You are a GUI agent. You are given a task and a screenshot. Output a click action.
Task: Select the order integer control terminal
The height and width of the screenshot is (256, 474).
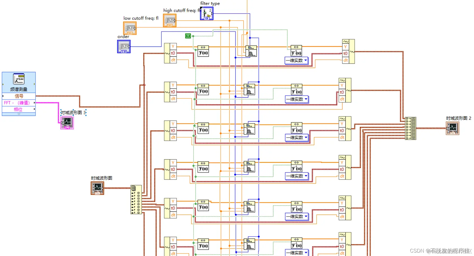click(124, 47)
